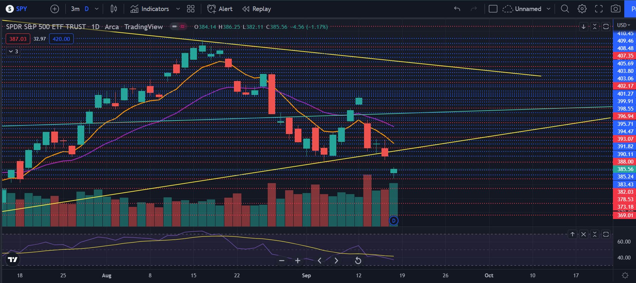Image resolution: width=636 pixels, height=283 pixels.
Task: Reset the chart view
Action: pyautogui.click(x=358, y=261)
